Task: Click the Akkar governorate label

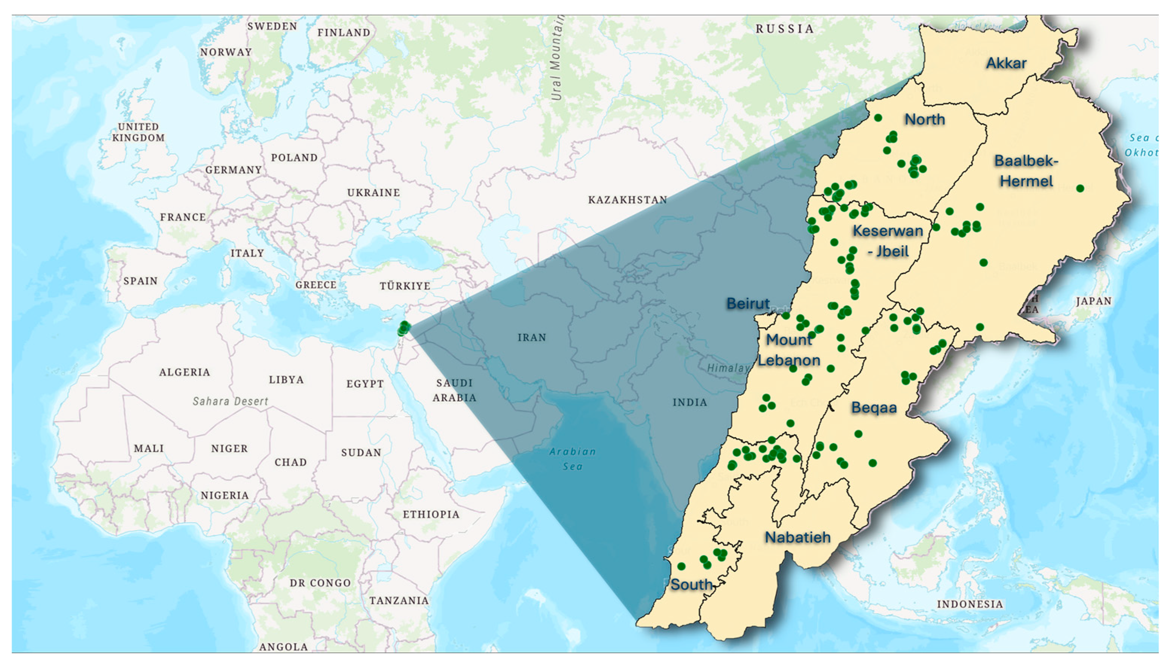Action: click(1006, 63)
